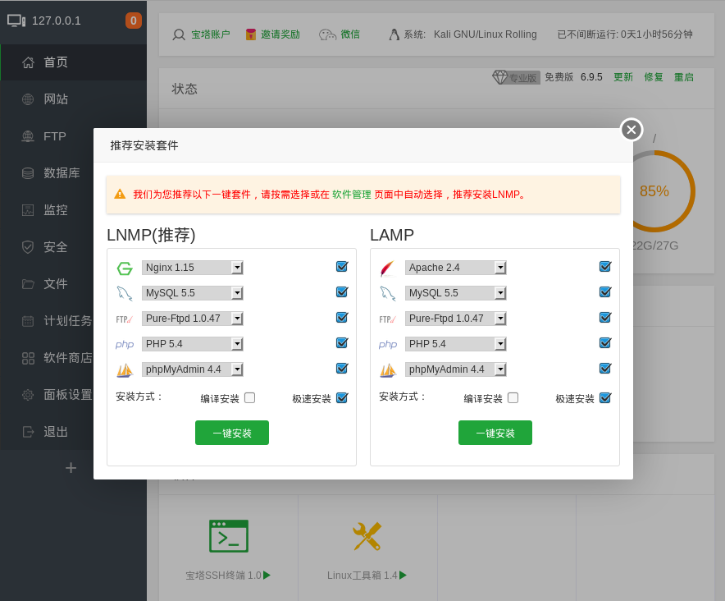Click the FTP icon in LAMP list
Viewport: 725px width, 601px height.
pos(387,319)
